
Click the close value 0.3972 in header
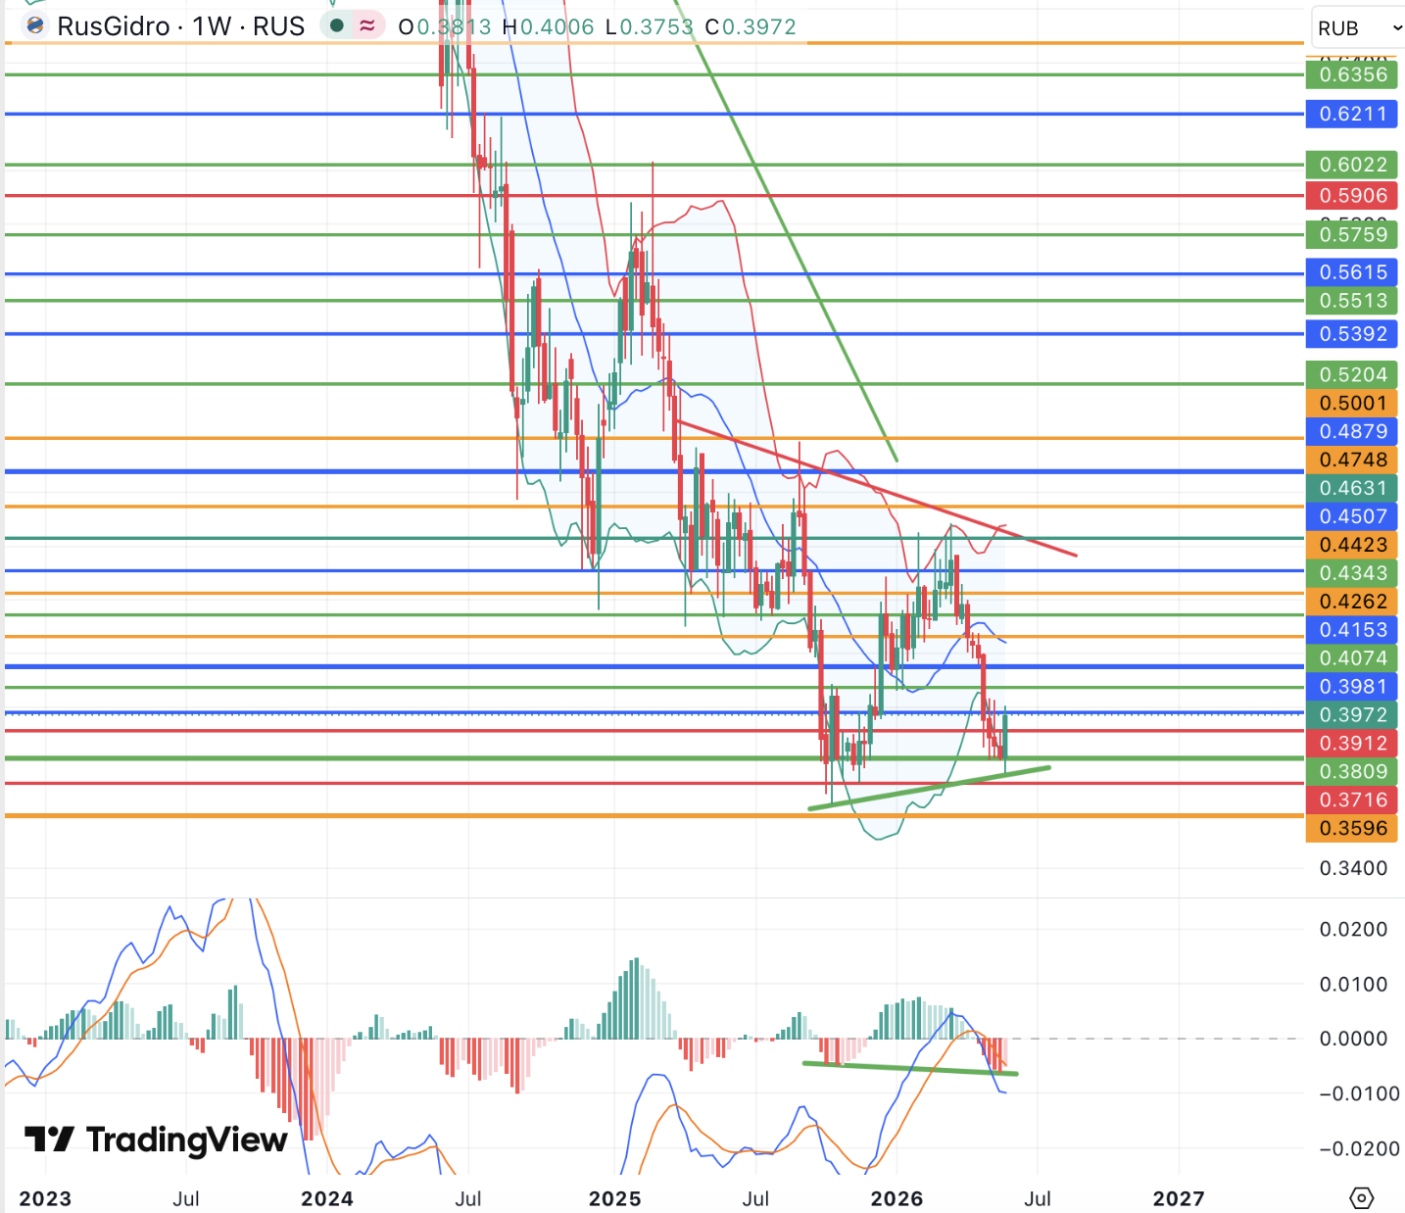(759, 26)
